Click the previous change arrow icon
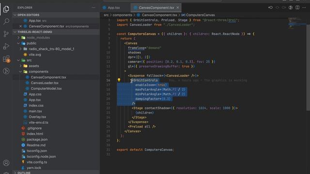310x174 pixels. [x=278, y=8]
